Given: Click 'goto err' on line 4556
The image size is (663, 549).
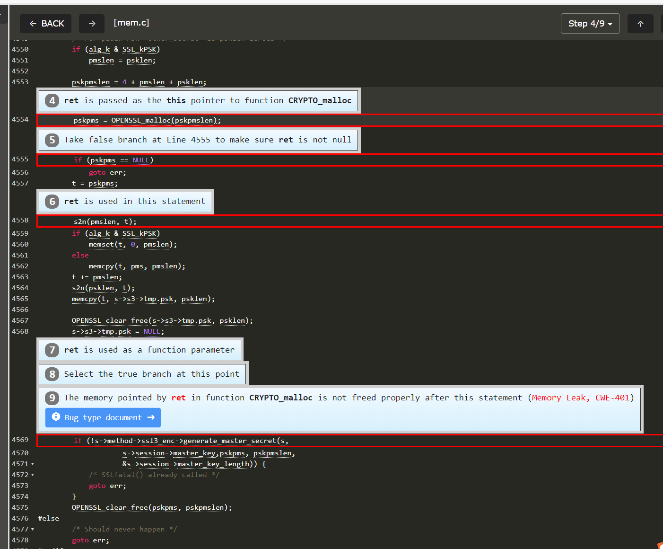Looking at the screenshot, I should point(107,173).
